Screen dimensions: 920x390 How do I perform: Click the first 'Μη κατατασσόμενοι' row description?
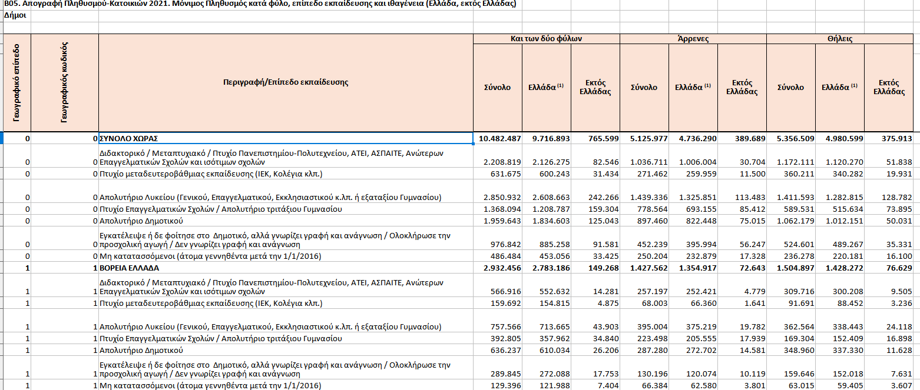(286, 256)
